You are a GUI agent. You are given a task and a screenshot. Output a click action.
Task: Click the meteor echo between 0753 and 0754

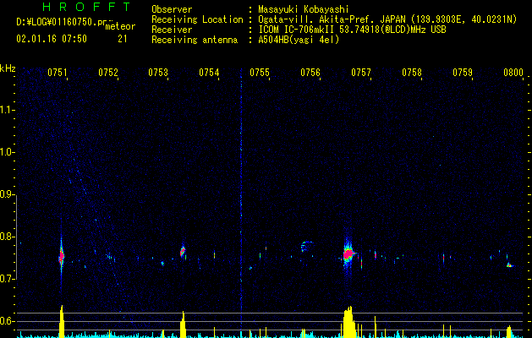183,252
